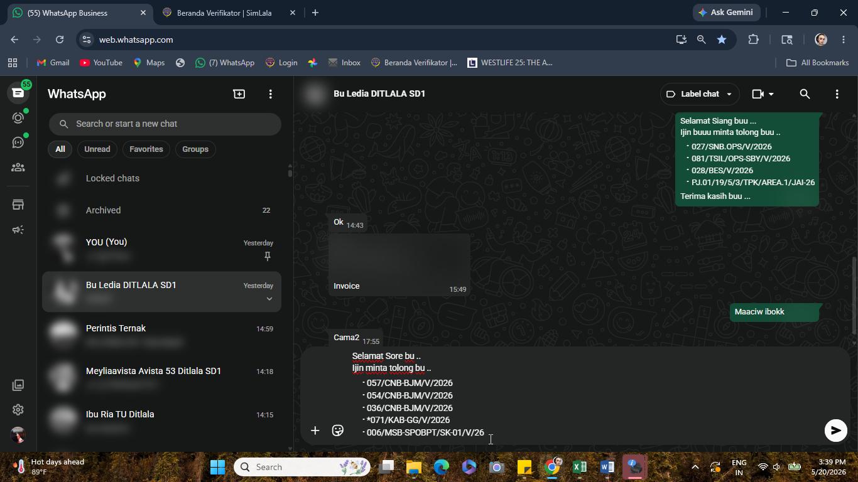Click the Search or start new chat field
This screenshot has height=482, width=858.
[x=165, y=124]
